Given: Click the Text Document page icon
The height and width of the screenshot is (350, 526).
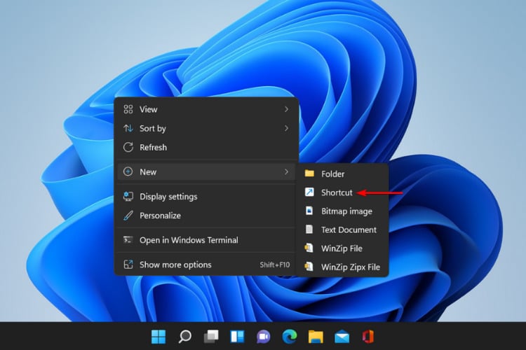Looking at the screenshot, I should (309, 230).
